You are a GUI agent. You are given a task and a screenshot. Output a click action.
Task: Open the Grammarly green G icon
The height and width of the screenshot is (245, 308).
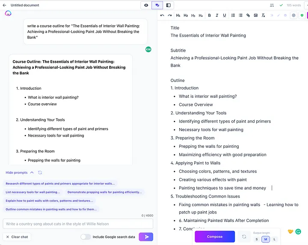[298, 232]
